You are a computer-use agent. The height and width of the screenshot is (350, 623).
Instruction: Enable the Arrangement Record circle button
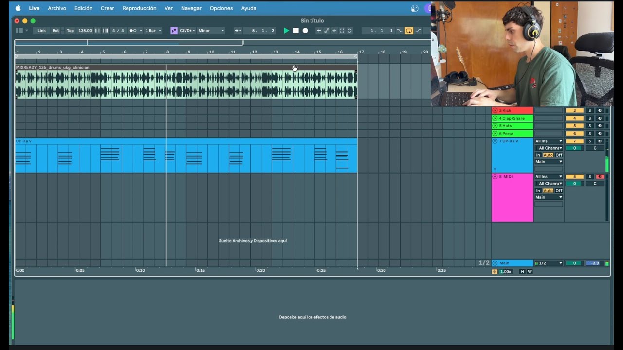305,30
